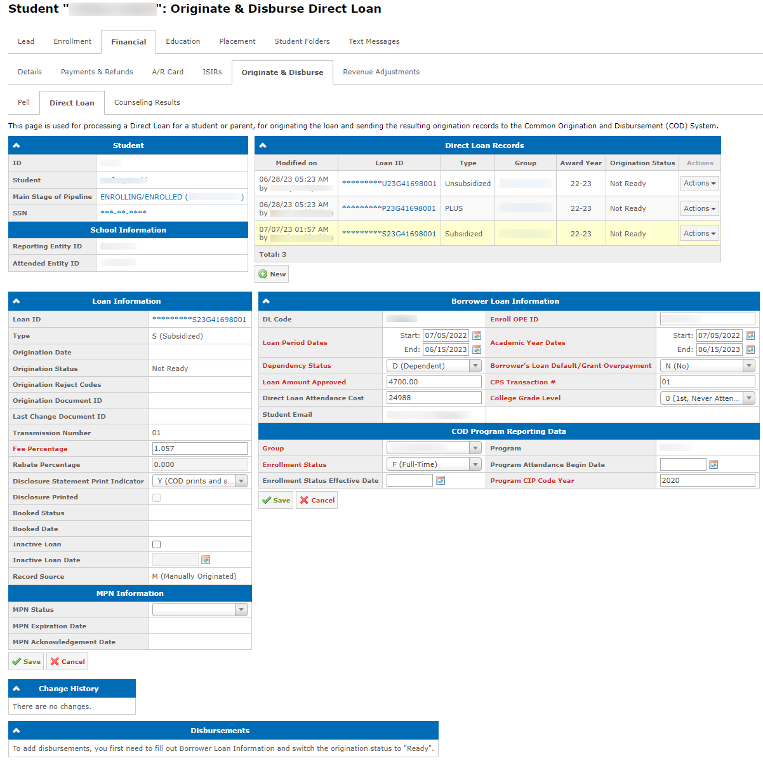Edit the Loan Amount Approved field
Image resolution: width=763 pixels, height=763 pixels.
point(434,382)
